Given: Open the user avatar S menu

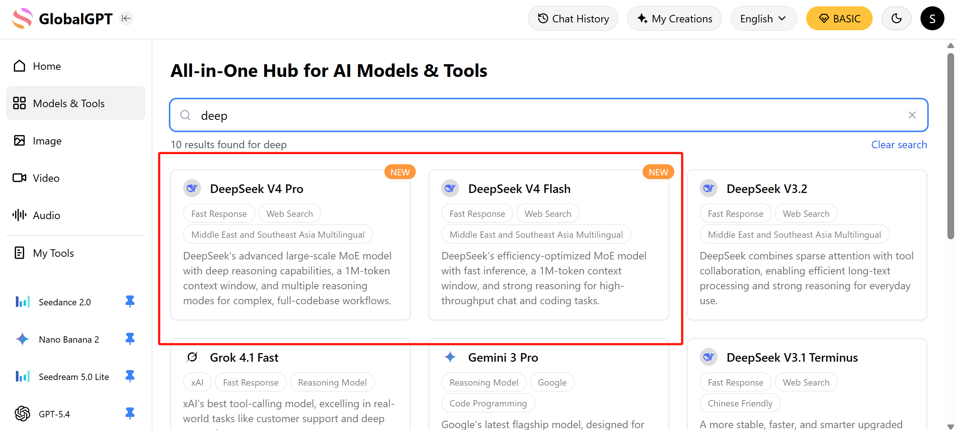Looking at the screenshot, I should 932,18.
